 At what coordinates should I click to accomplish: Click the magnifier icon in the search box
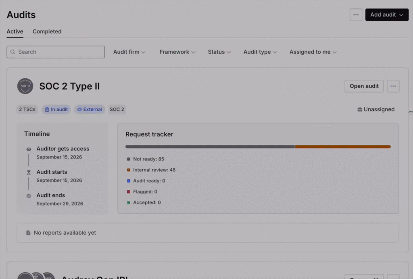coord(13,52)
